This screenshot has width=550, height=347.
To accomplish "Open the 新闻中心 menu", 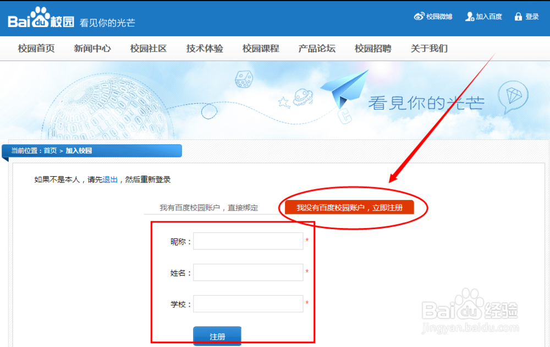I will click(x=92, y=48).
